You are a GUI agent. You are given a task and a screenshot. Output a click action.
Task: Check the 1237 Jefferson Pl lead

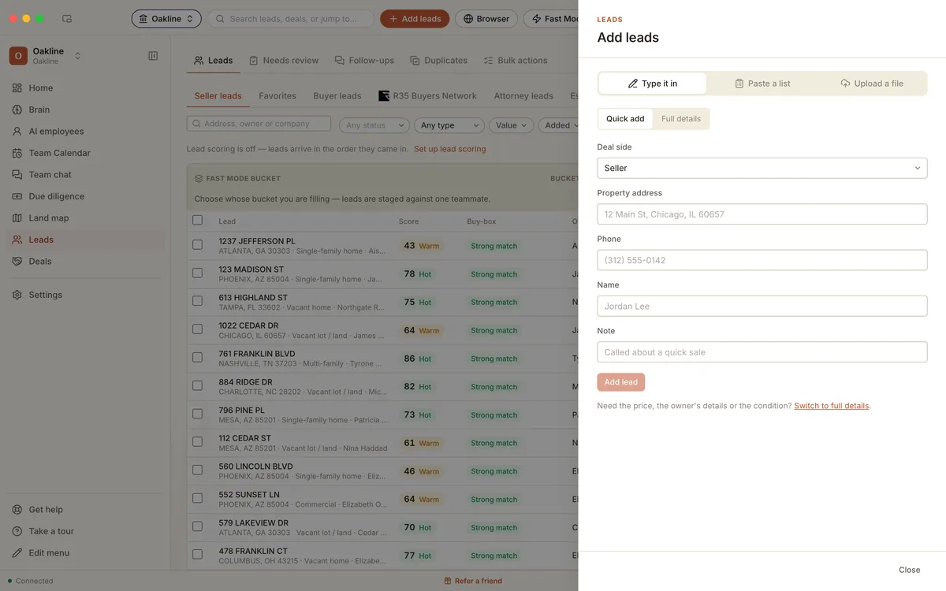pos(198,245)
